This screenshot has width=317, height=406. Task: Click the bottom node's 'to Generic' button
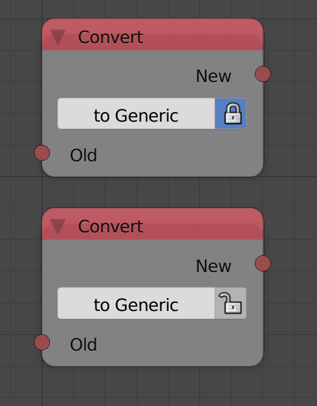point(136,303)
